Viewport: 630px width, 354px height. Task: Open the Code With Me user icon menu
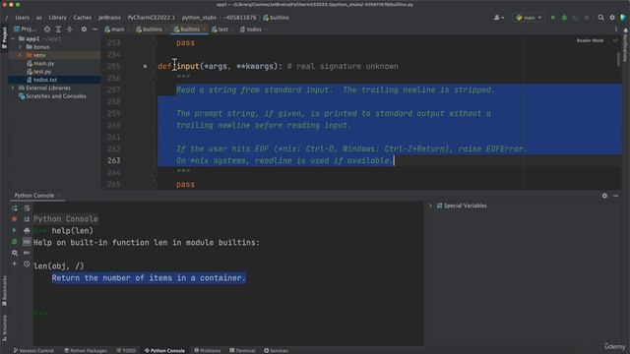pos(499,18)
